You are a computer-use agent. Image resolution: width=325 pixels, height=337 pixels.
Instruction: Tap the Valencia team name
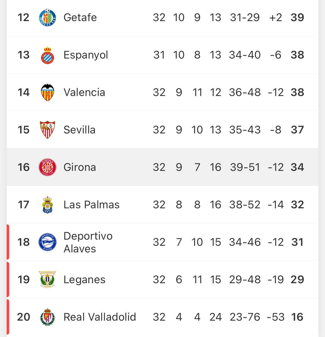[x=84, y=92]
